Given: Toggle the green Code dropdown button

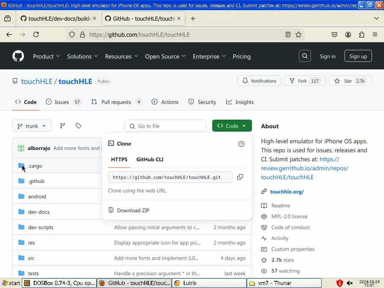Looking at the screenshot, I should pyautogui.click(x=232, y=126).
